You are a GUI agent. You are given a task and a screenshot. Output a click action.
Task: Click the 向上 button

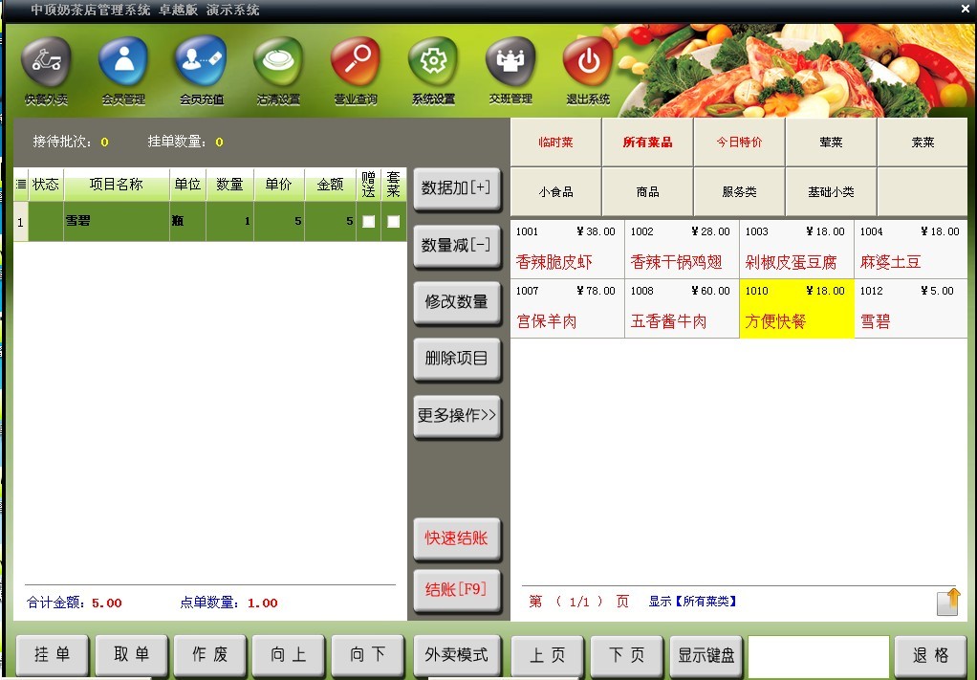pyautogui.click(x=289, y=654)
